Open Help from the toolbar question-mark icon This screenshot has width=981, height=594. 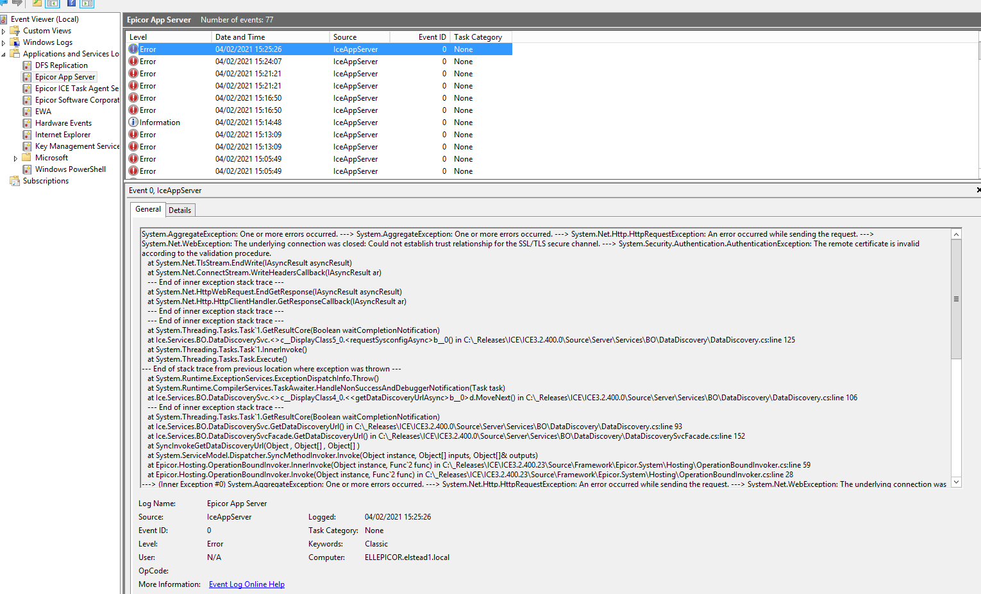(71, 3)
